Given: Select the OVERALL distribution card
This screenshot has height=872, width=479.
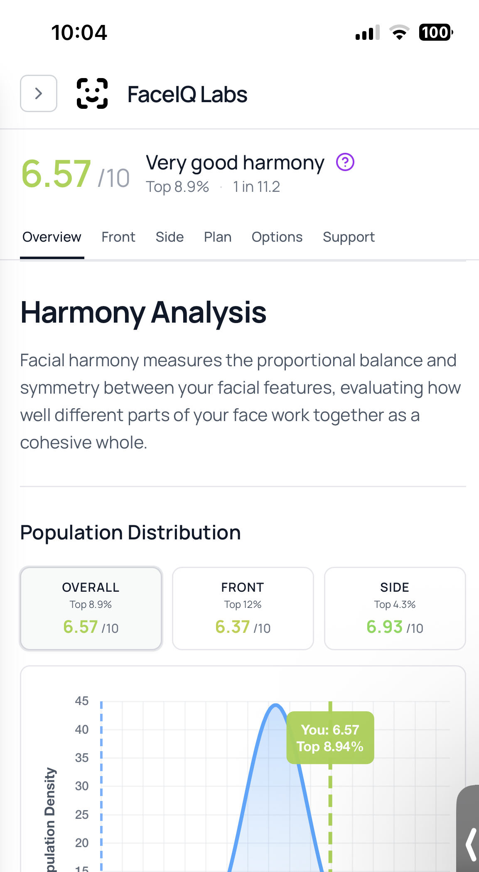Looking at the screenshot, I should [91, 608].
